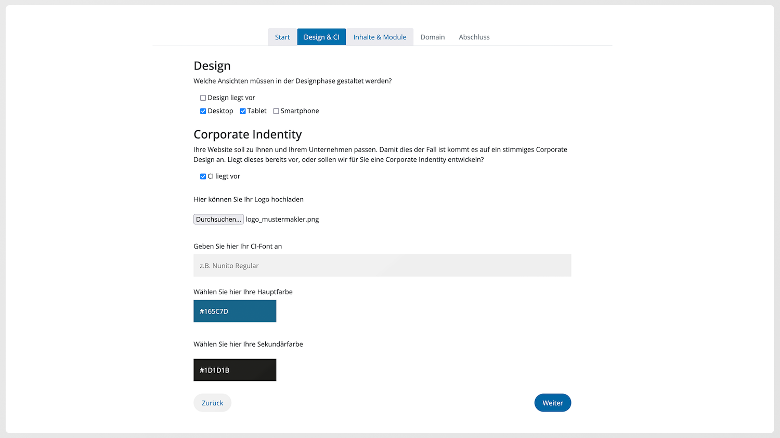Click the Durchsuchen file upload button

pos(218,219)
